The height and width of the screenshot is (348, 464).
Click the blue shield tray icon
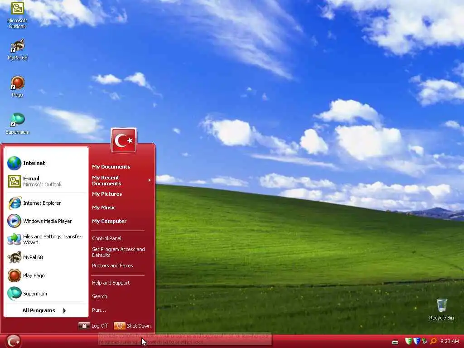(417, 341)
